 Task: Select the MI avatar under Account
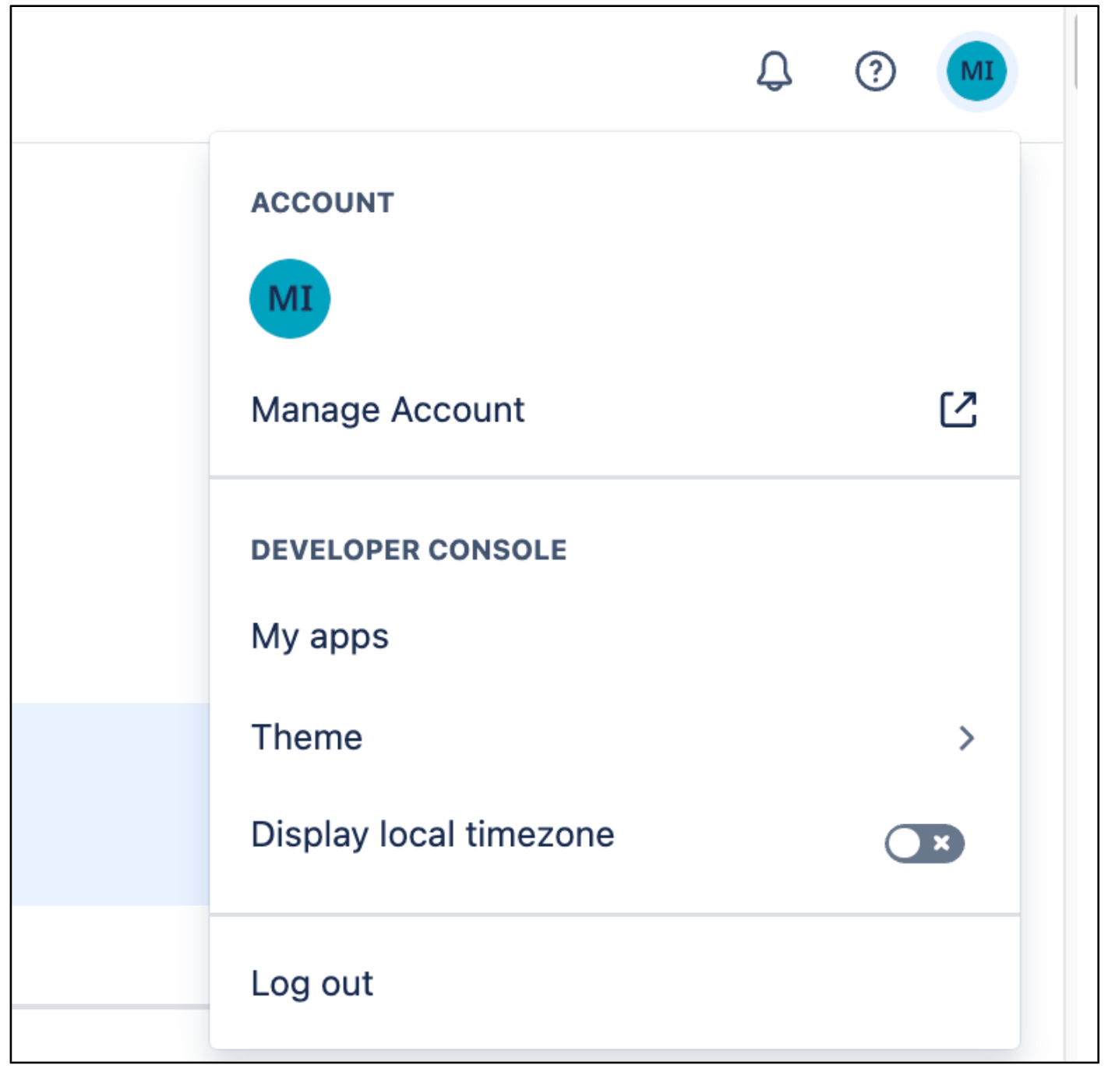click(290, 297)
